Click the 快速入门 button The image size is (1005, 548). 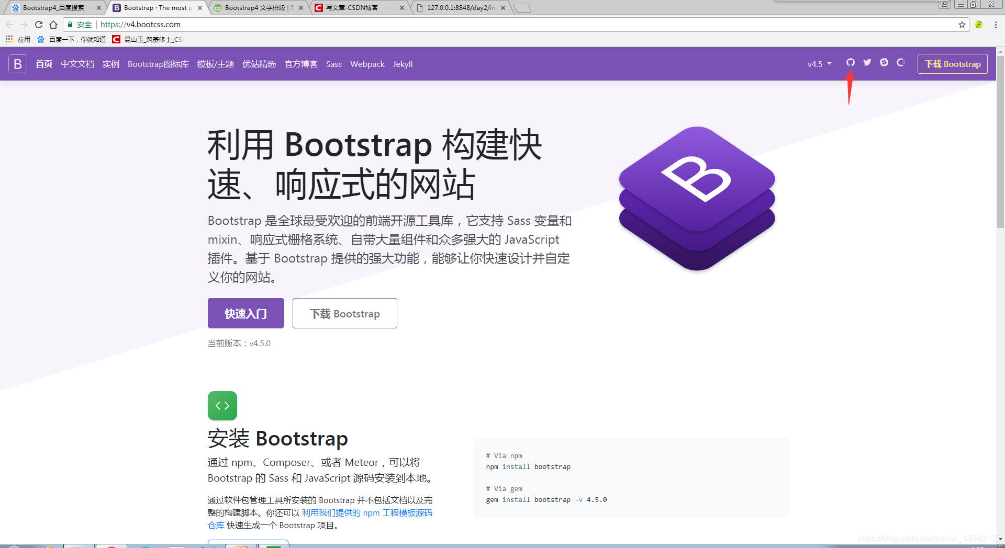245,313
